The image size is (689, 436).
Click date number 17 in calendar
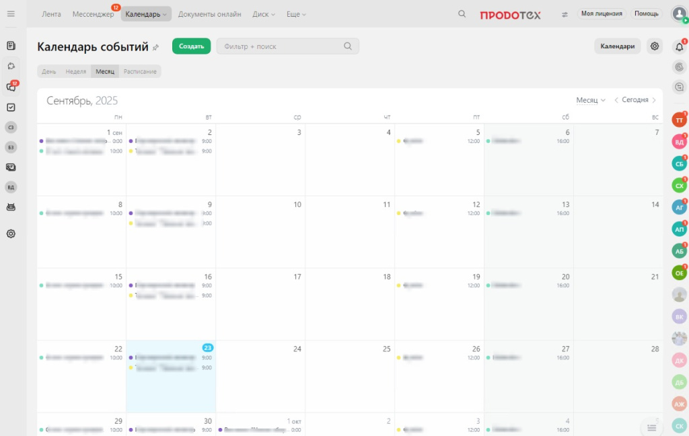[297, 277]
